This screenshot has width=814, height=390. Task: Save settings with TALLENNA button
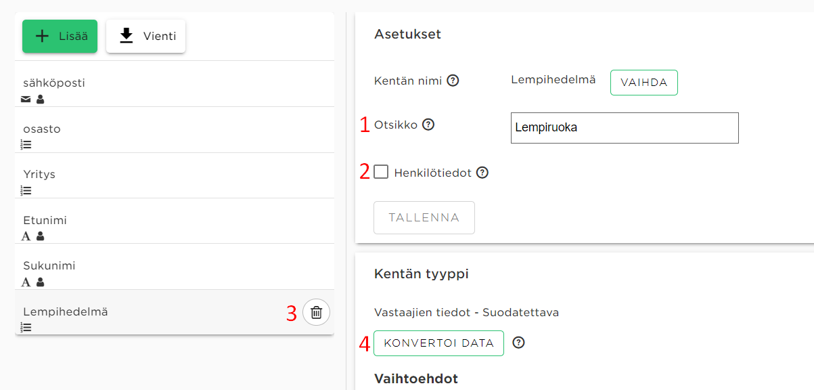tap(424, 217)
